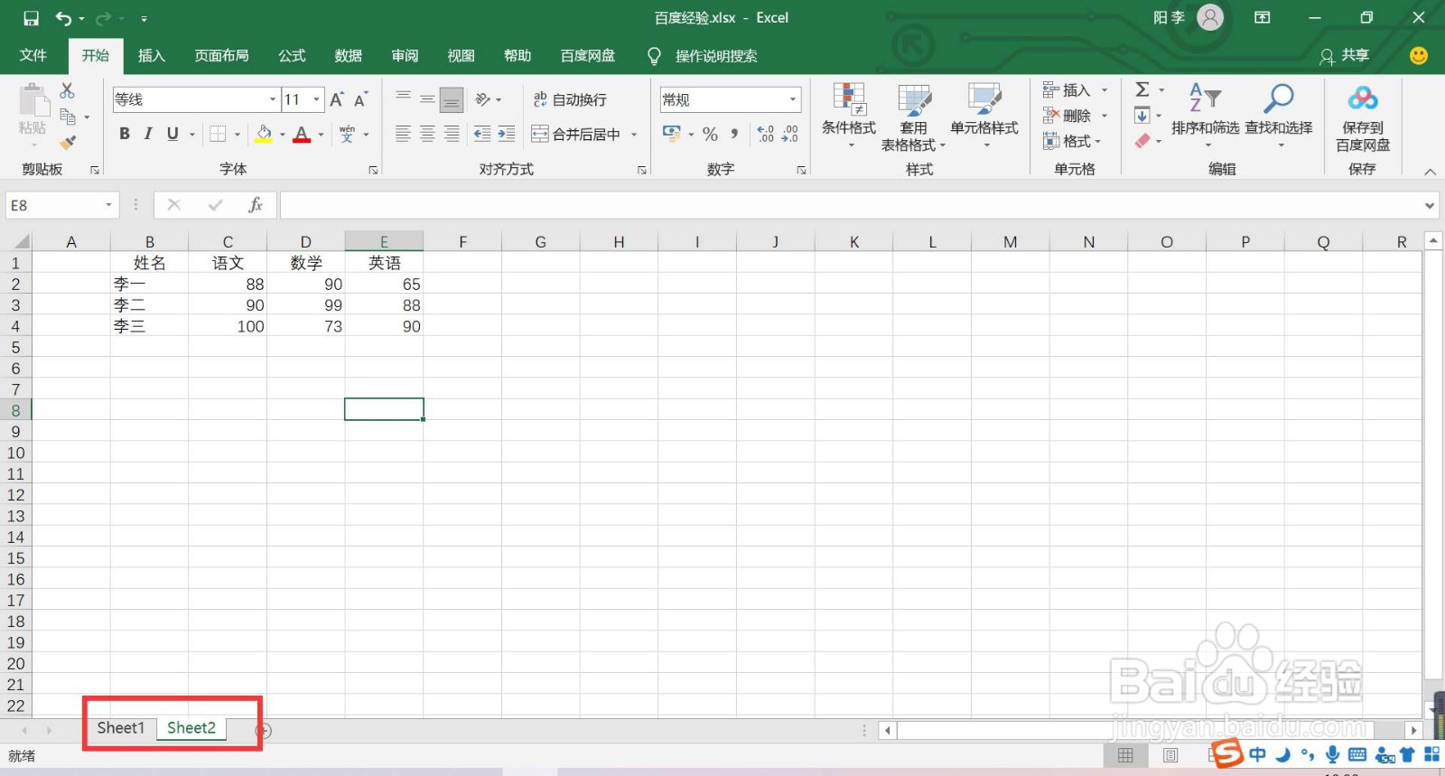
Task: Collapse the ribbon with the chevron
Action: tap(1430, 171)
